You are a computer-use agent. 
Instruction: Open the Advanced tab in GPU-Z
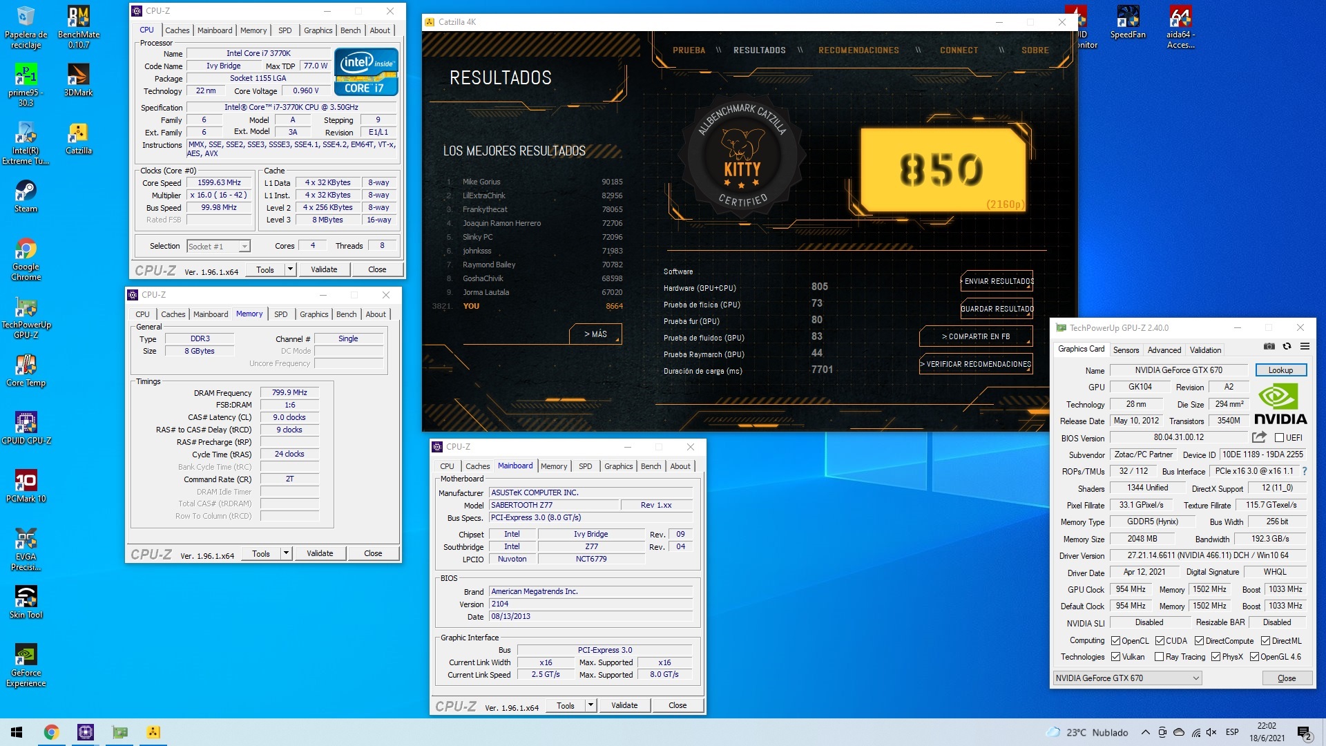click(x=1164, y=350)
